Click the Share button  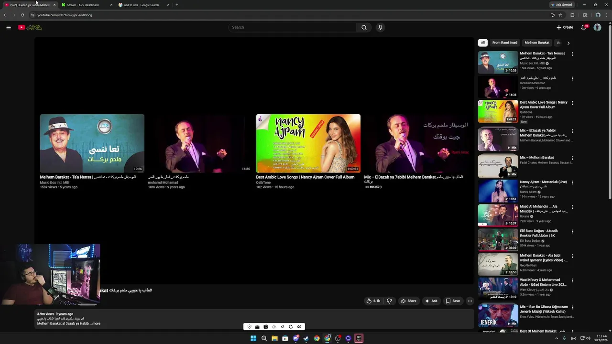(x=408, y=301)
